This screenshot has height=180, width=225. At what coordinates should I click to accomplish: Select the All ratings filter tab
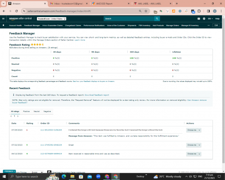(x=15, y=112)
